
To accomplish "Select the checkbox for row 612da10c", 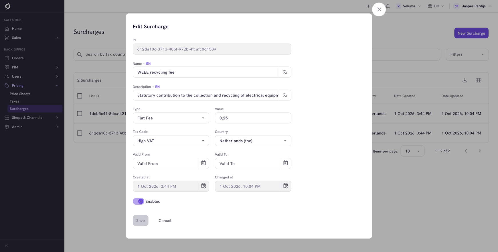I will [x=80, y=133].
